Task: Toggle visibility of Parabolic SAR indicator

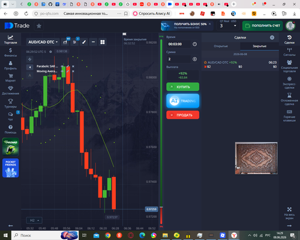Action: click(x=62, y=66)
